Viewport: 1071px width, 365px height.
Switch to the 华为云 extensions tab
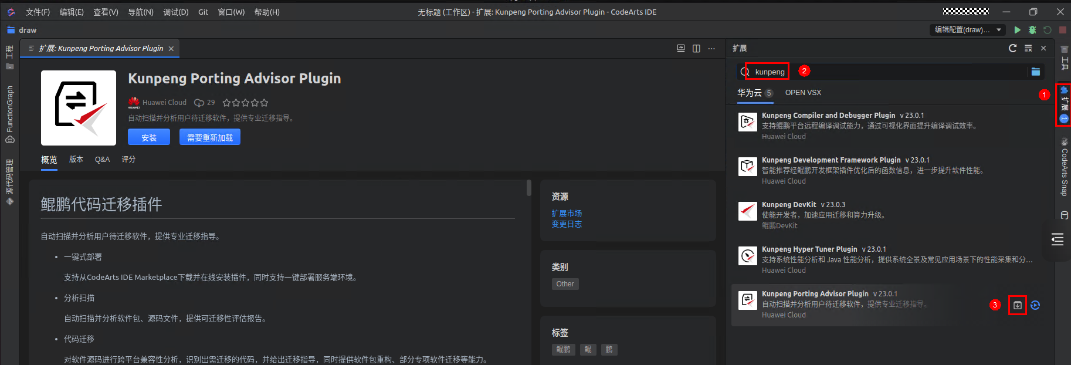click(x=755, y=93)
